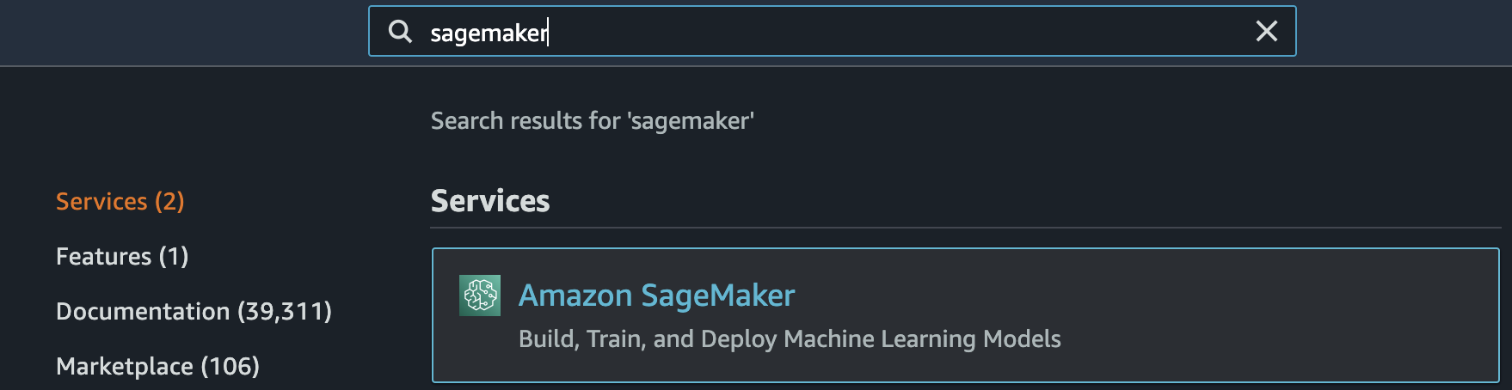Image resolution: width=1512 pixels, height=390 pixels.
Task: Click 'Machine Learning Models' in the result description
Action: coord(923,339)
